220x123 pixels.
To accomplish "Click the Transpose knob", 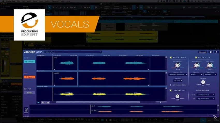I will coord(203,82).
